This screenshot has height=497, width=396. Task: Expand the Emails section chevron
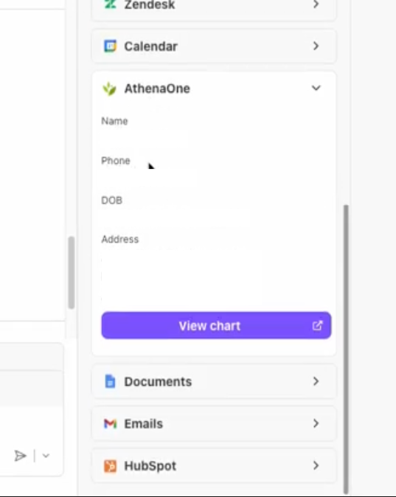click(316, 423)
